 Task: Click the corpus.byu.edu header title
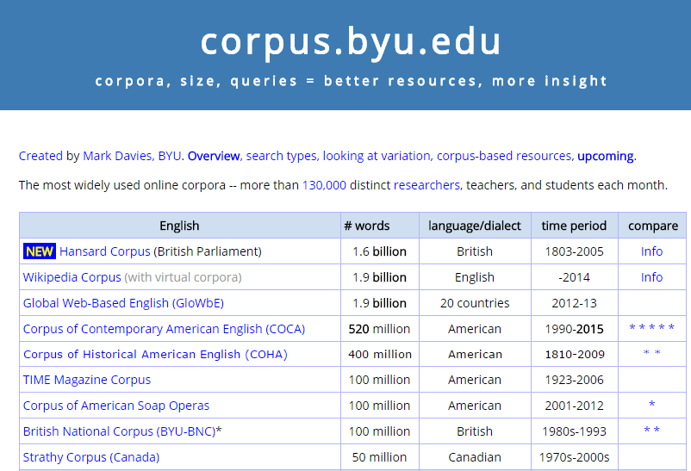(x=351, y=42)
